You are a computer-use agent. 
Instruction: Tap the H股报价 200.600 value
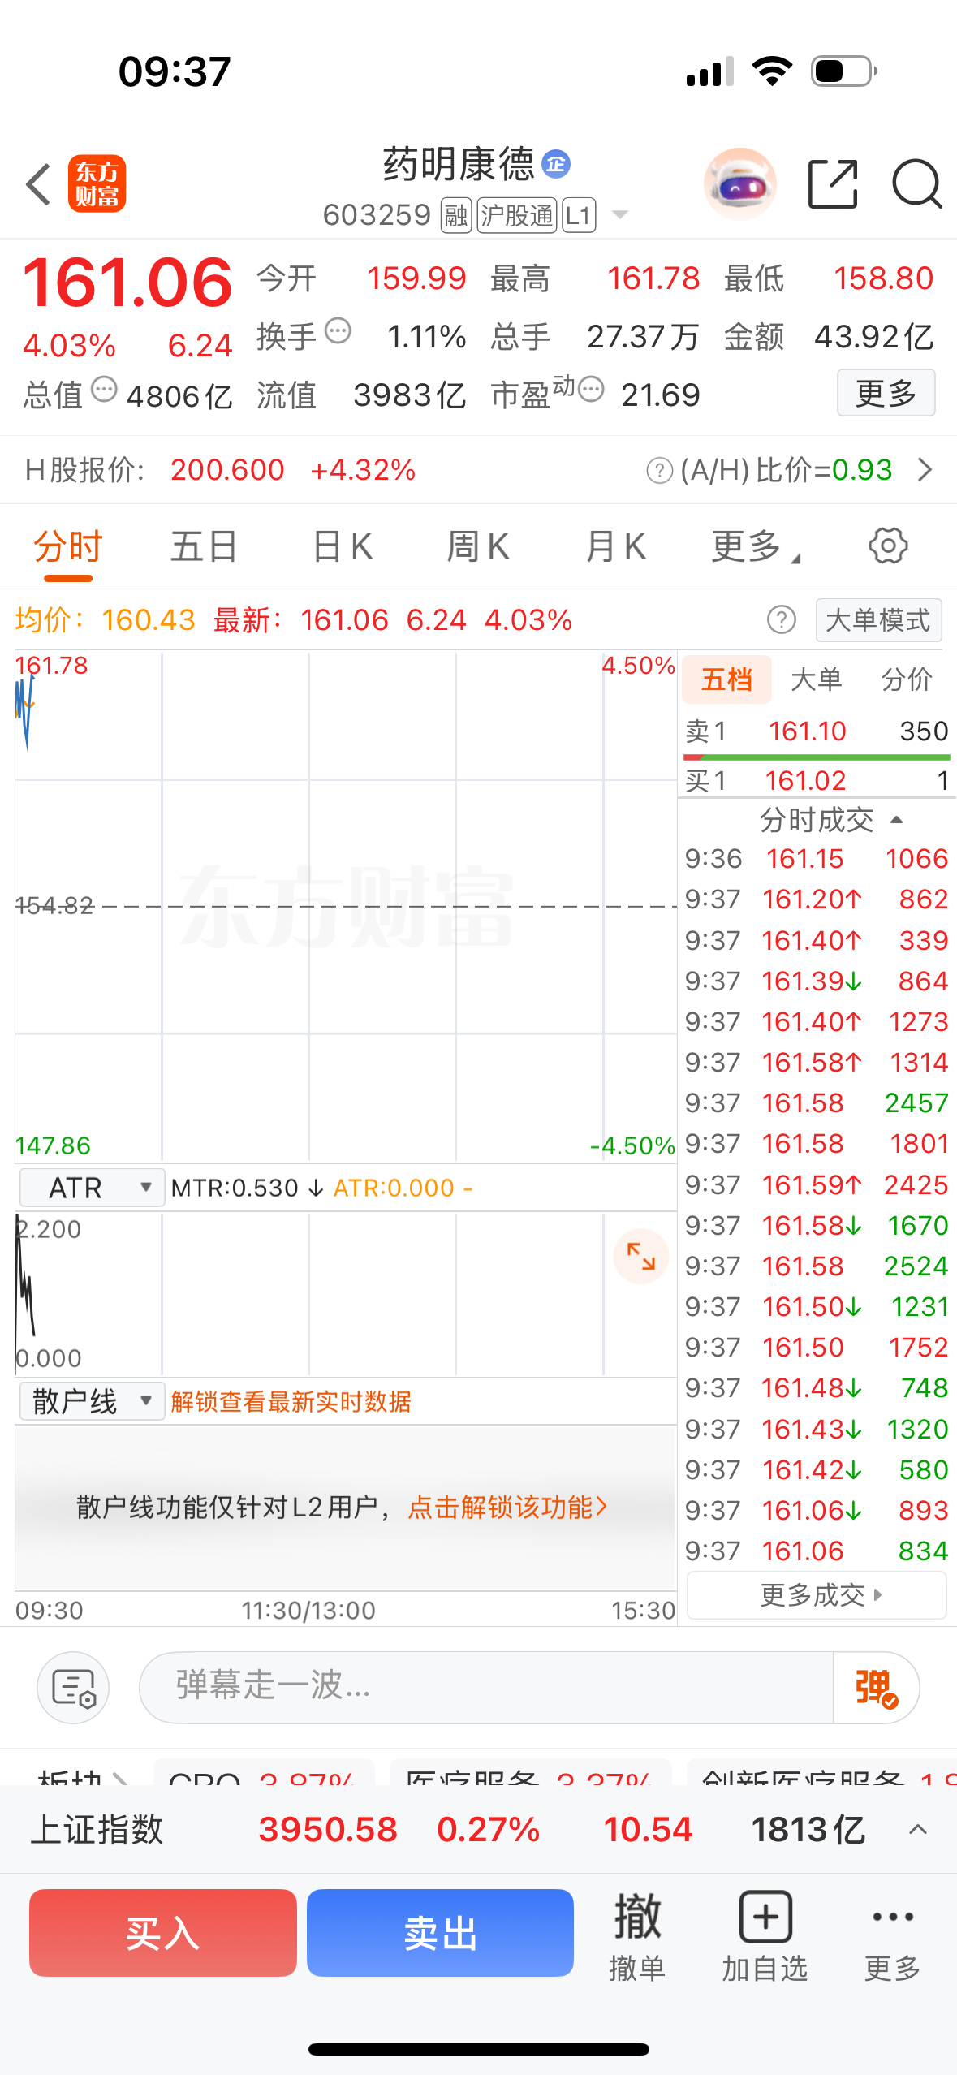(x=227, y=470)
